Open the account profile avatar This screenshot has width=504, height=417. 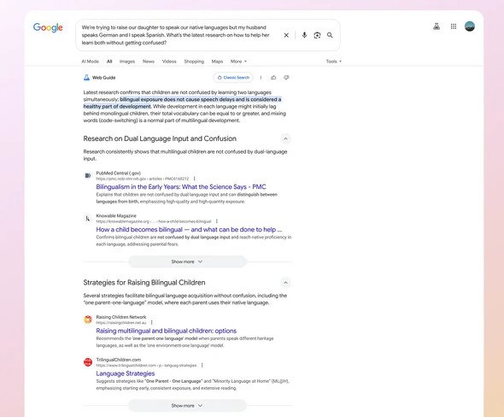[470, 26]
